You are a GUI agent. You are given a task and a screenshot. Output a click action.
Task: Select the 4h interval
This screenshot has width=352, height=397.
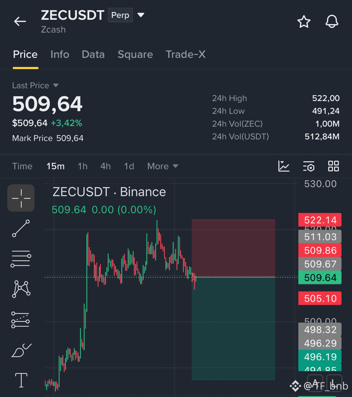point(105,166)
